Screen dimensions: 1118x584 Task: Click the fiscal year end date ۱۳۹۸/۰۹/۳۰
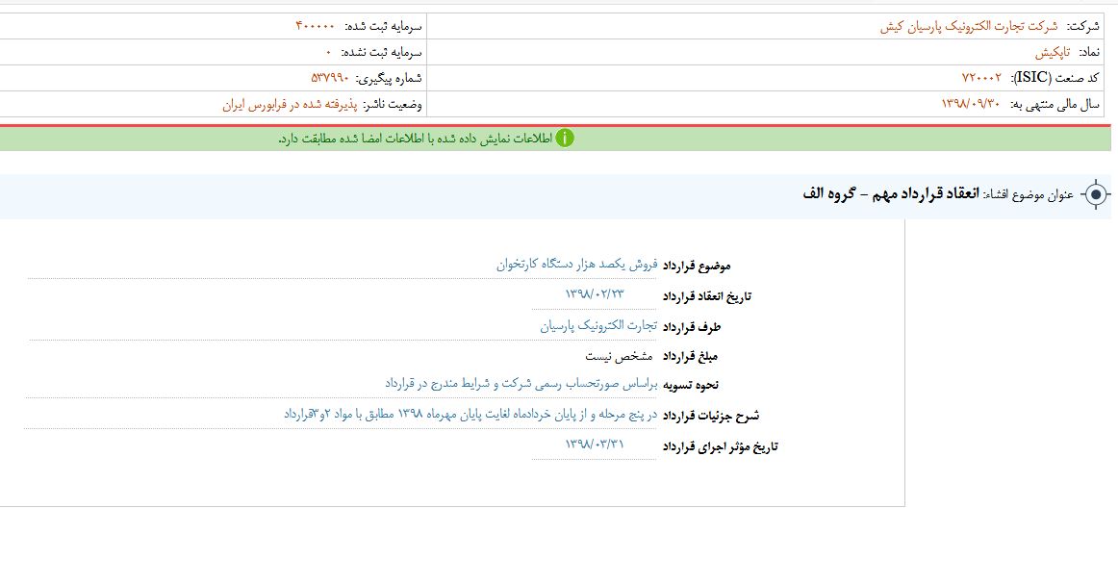point(973,104)
